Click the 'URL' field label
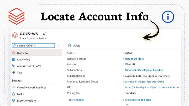This screenshot has height=106, width=189. pos(70,87)
